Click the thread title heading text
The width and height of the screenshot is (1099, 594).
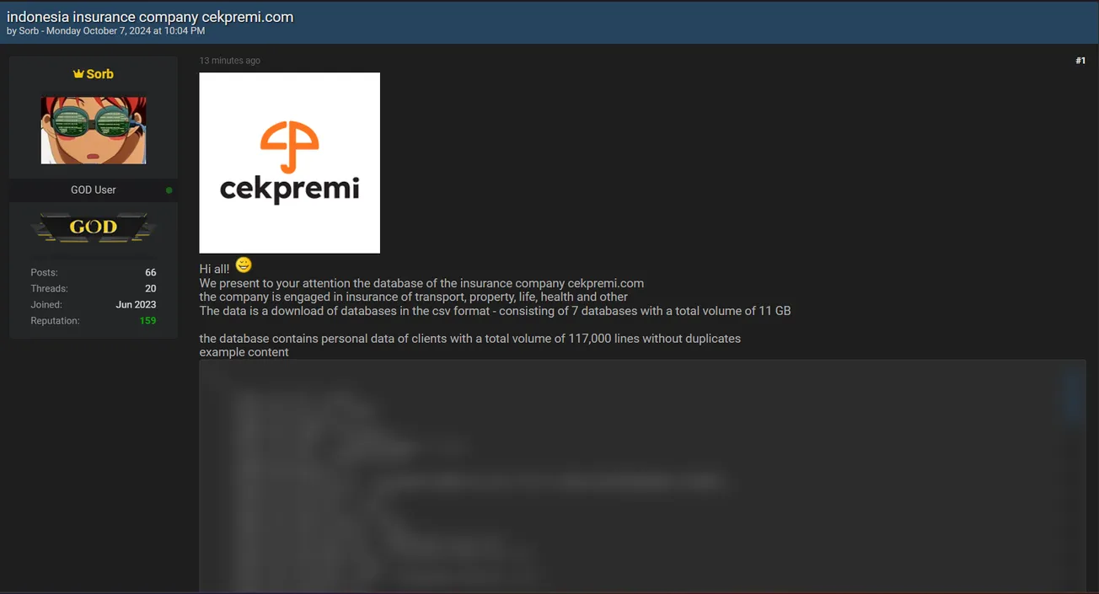tap(150, 17)
